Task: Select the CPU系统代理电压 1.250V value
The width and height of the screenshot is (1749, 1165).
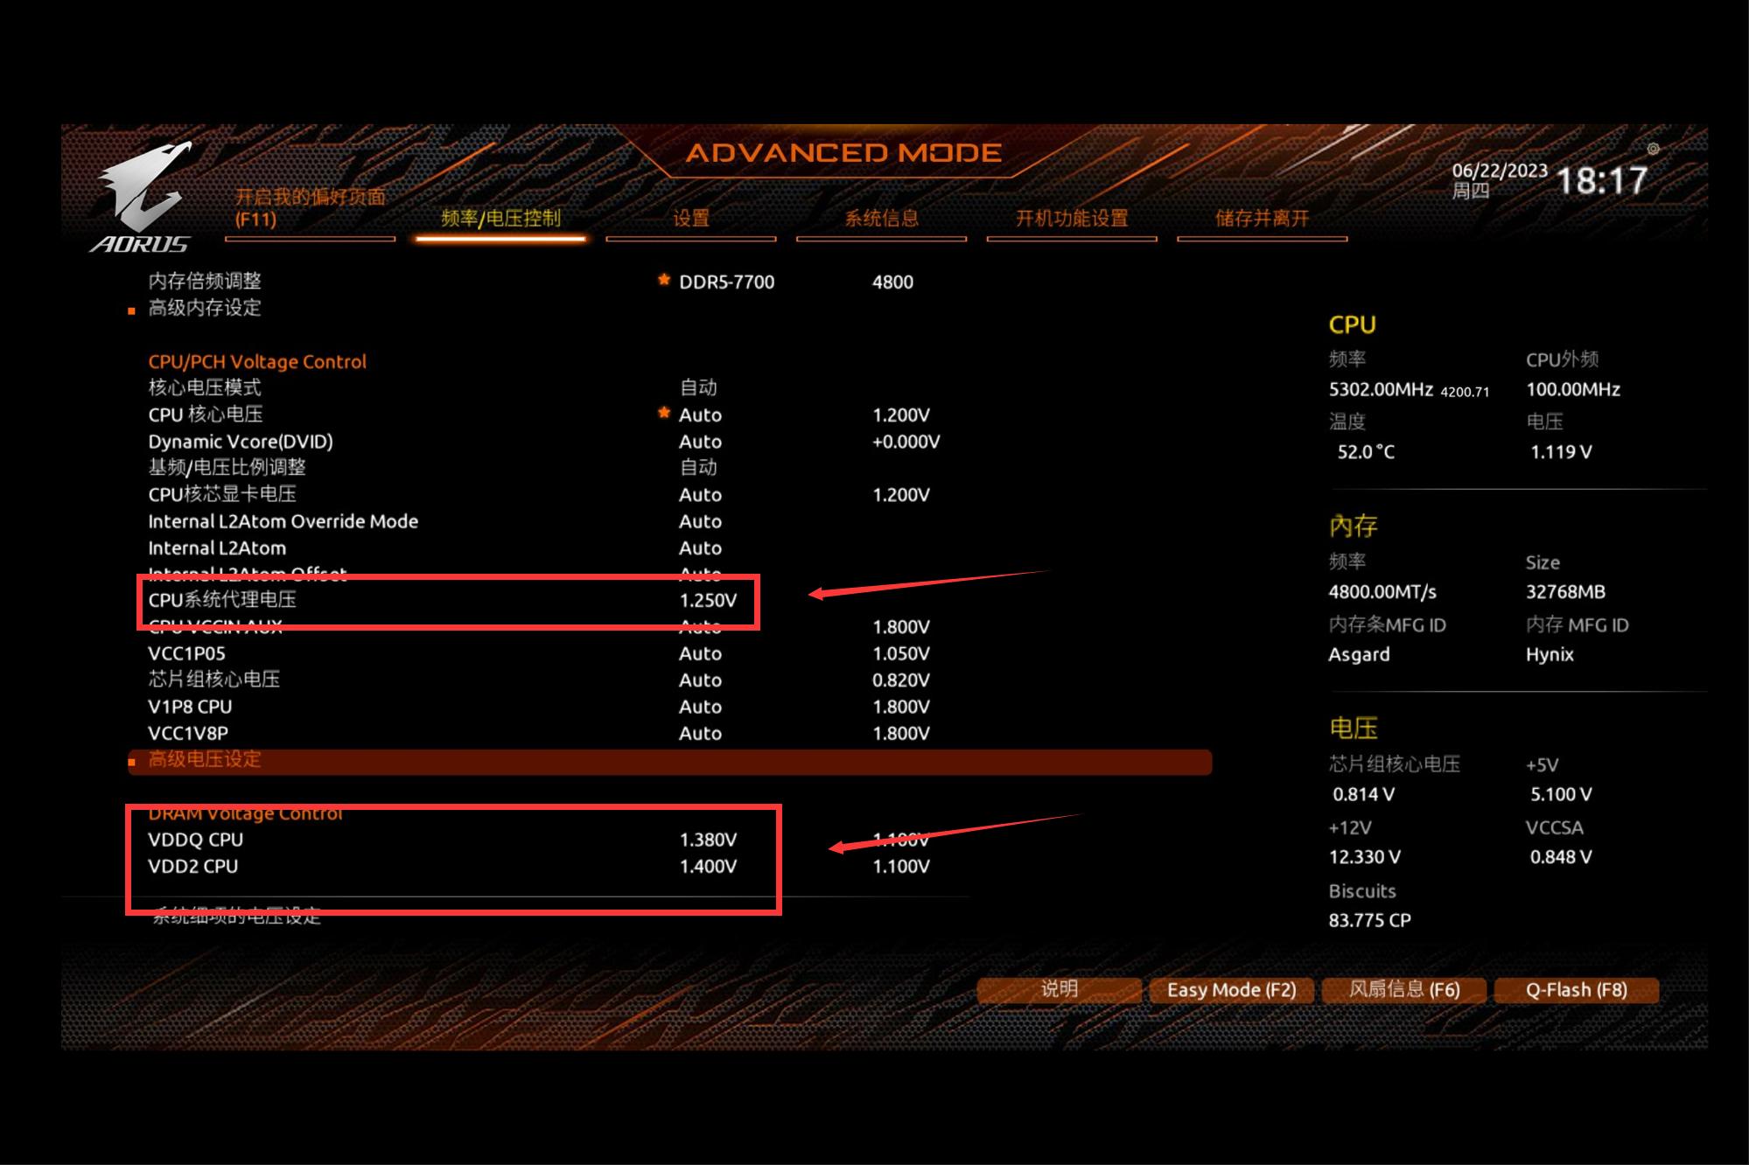Action: coord(708,601)
